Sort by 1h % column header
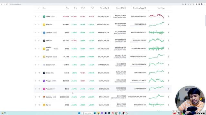The width and height of the screenshot is (206, 115). [x=75, y=8]
